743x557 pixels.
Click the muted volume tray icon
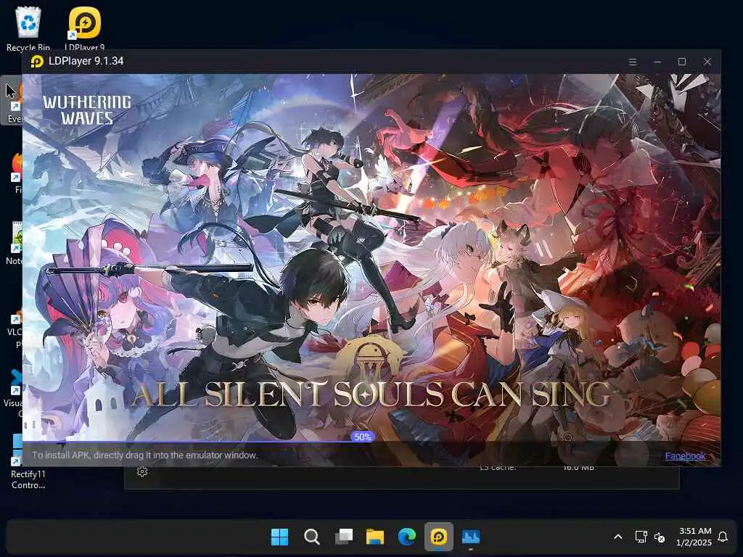point(660,537)
